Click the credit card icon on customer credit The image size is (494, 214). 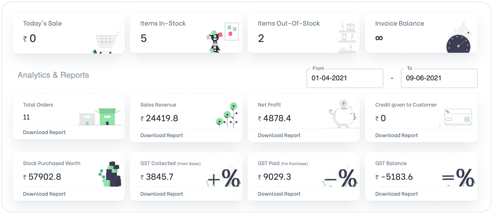click(x=458, y=117)
